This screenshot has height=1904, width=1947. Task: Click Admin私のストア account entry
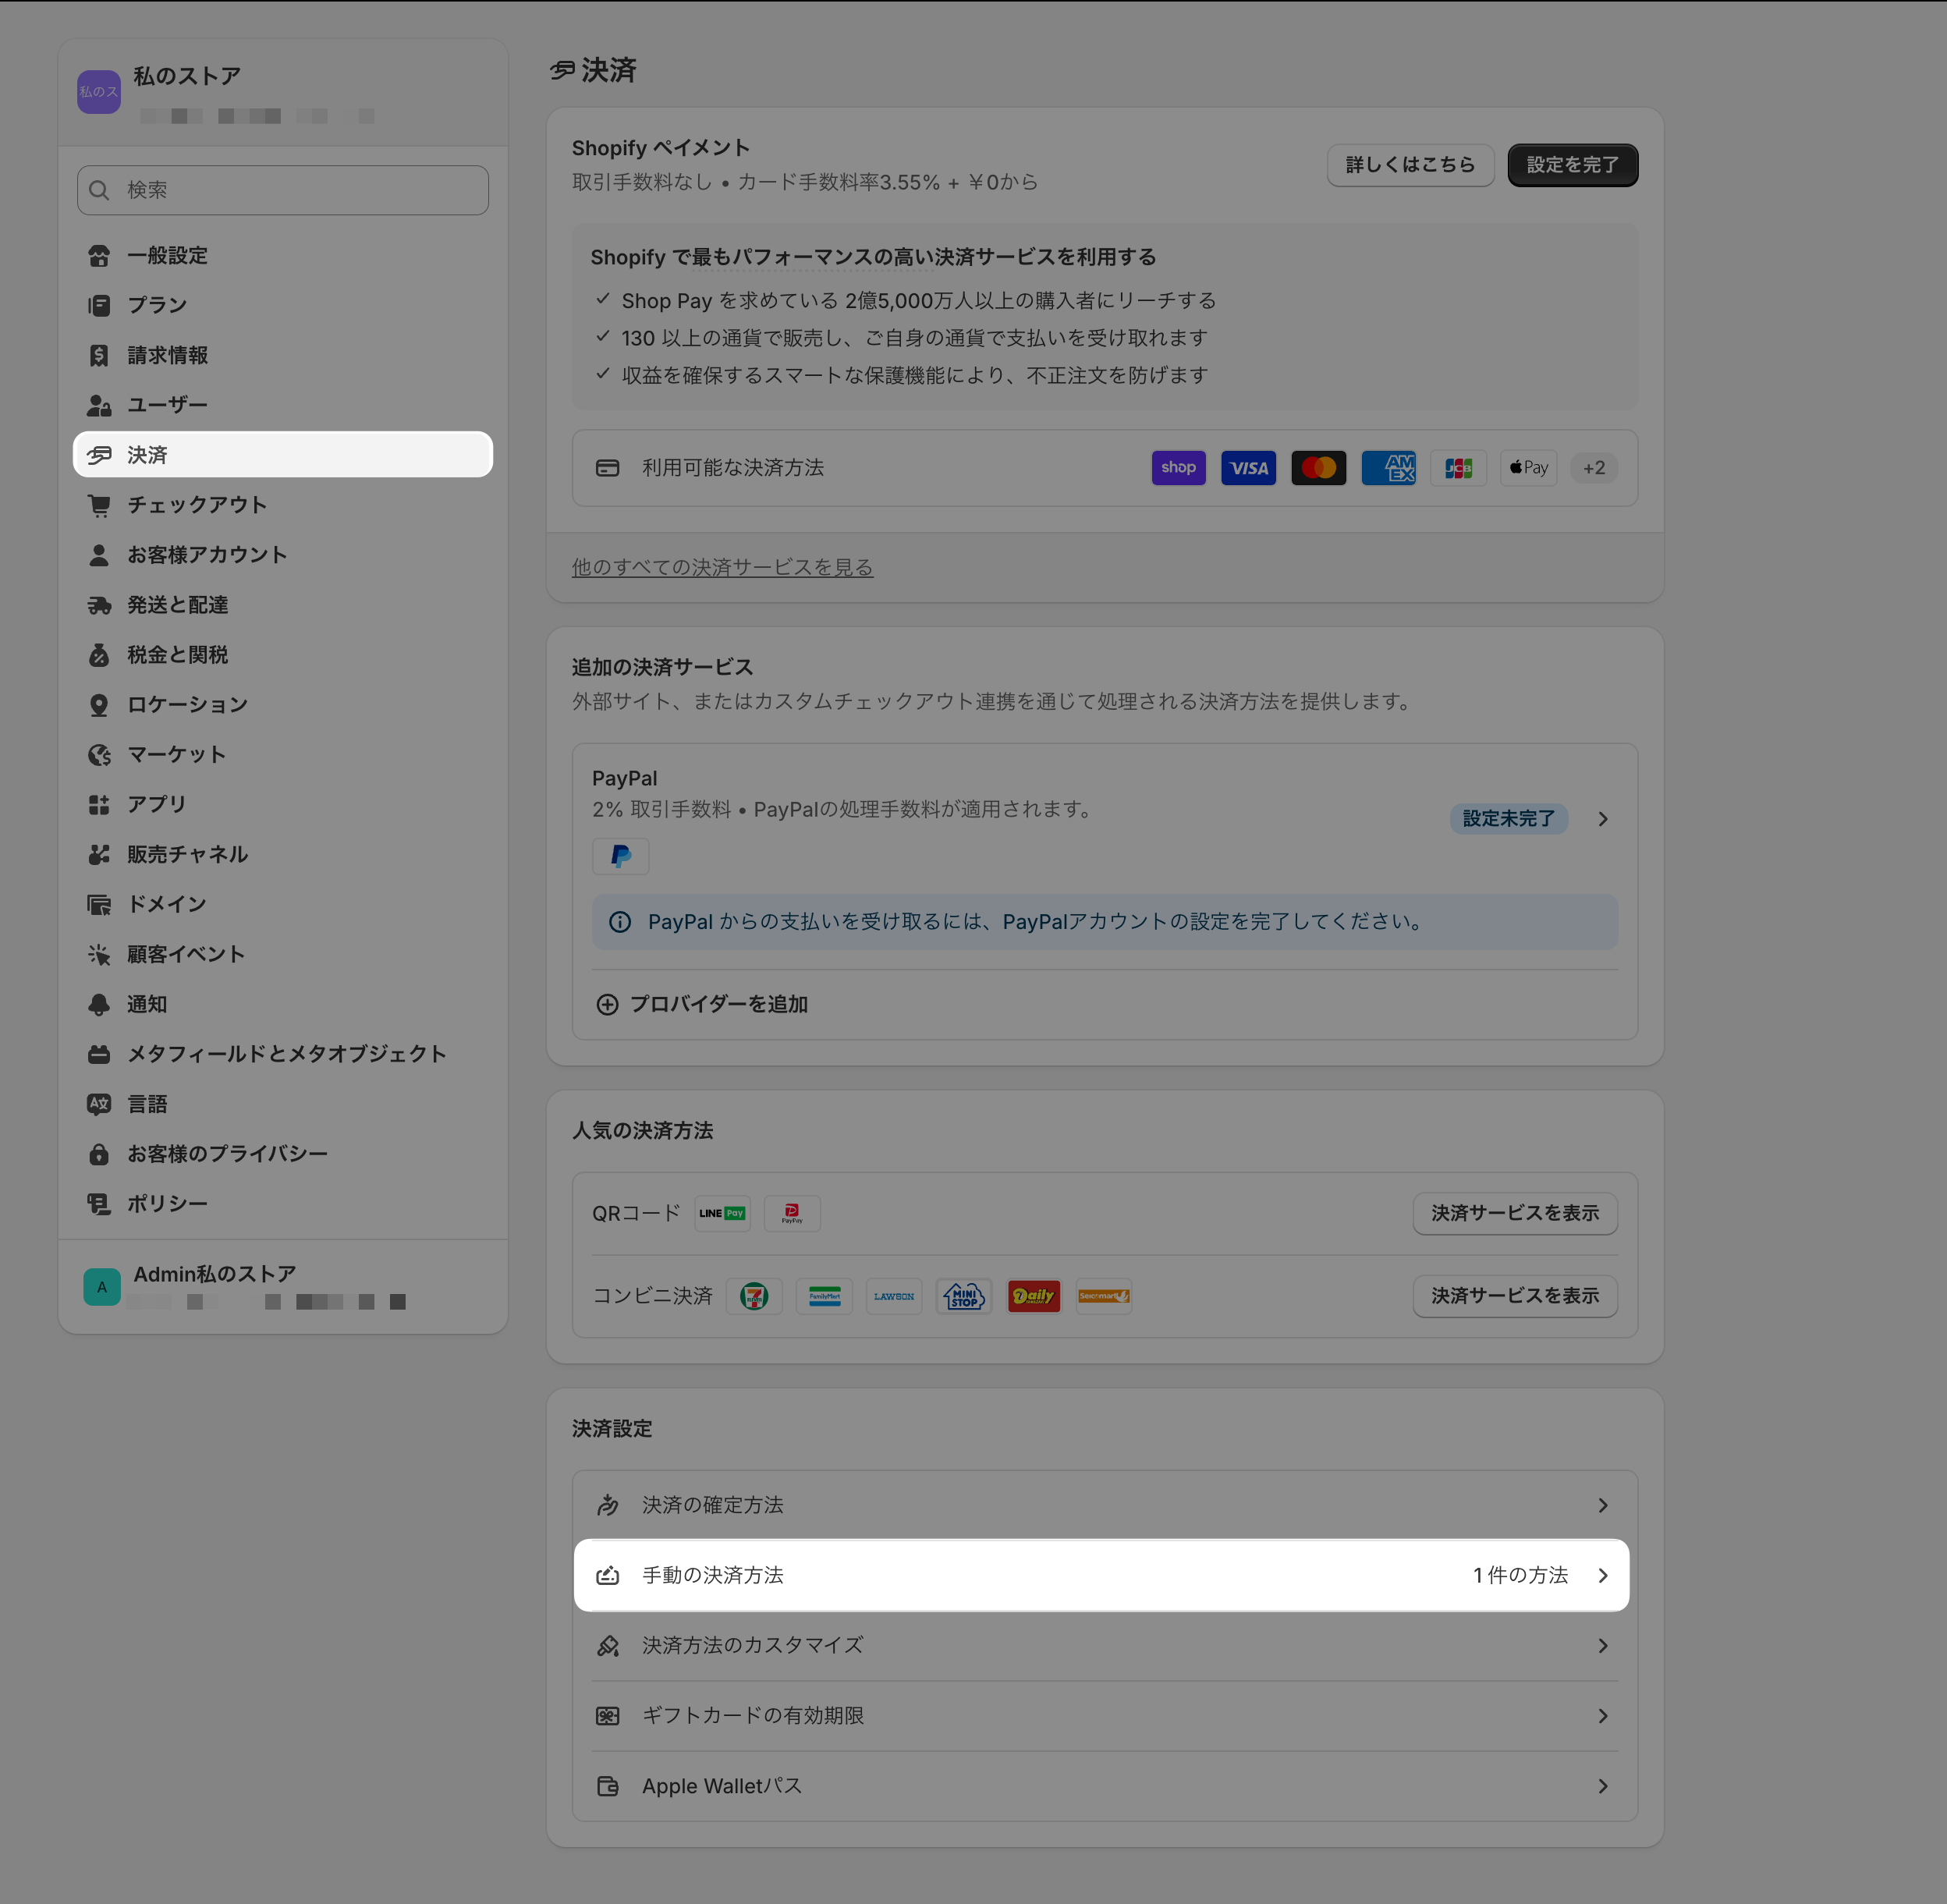(x=283, y=1287)
